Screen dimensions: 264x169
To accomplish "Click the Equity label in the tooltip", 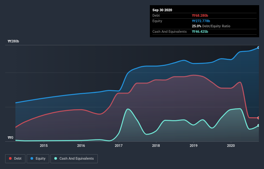I will [x=157, y=21].
